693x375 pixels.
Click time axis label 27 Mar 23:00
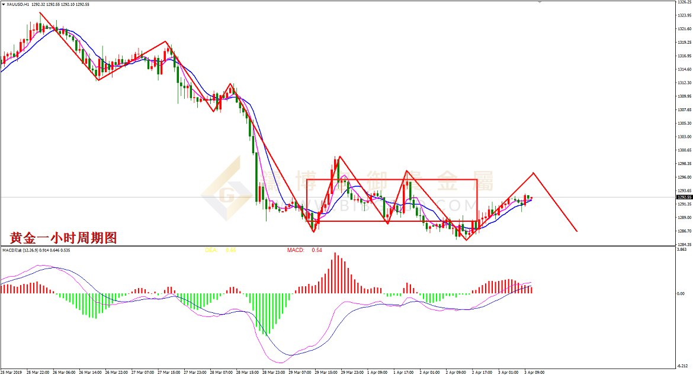[195, 373]
